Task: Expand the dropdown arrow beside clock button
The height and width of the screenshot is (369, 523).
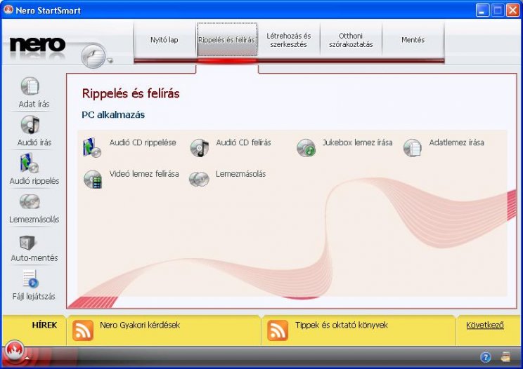Action: pos(110,60)
